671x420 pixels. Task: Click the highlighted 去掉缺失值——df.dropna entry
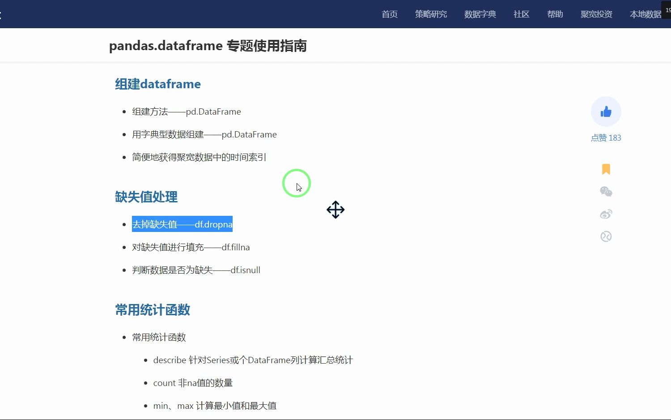(x=182, y=224)
